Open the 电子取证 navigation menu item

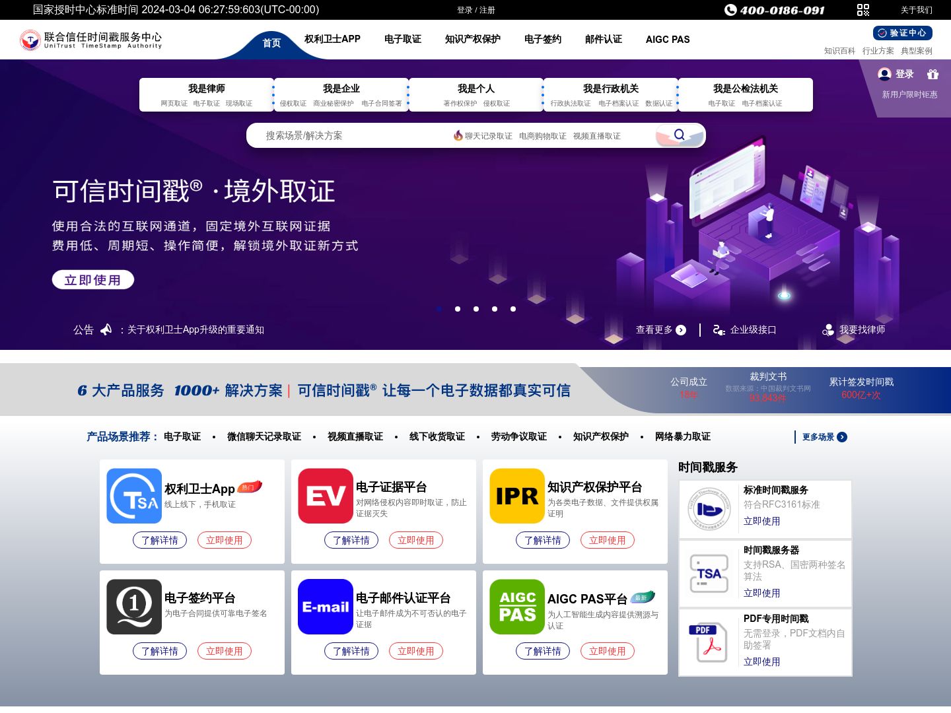click(403, 40)
